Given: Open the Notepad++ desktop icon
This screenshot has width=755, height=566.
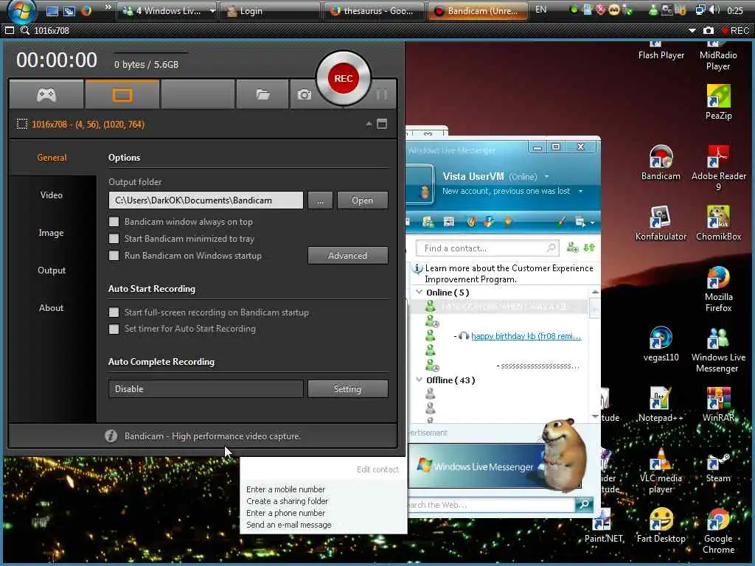Looking at the screenshot, I should click(661, 405).
